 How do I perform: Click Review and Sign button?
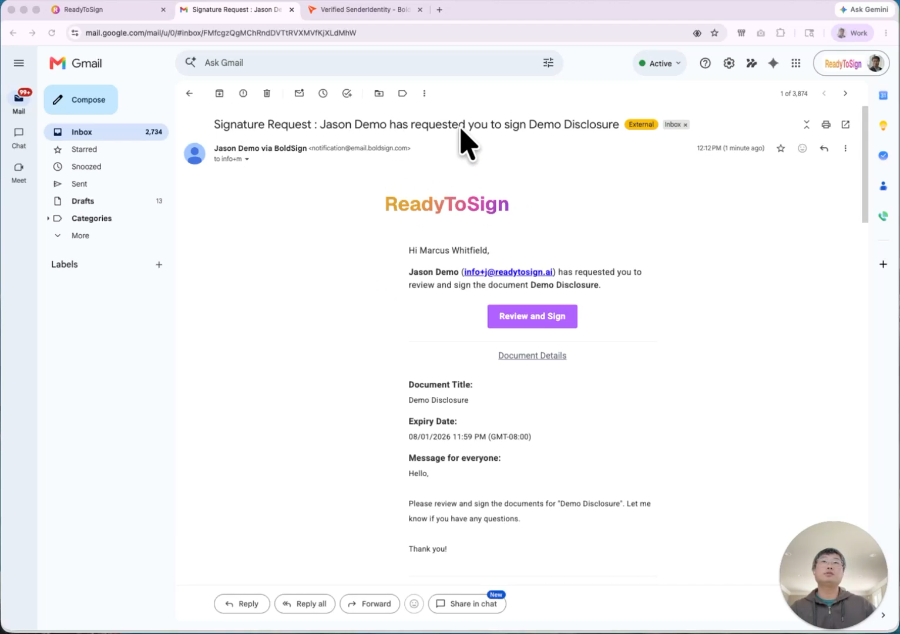532,316
